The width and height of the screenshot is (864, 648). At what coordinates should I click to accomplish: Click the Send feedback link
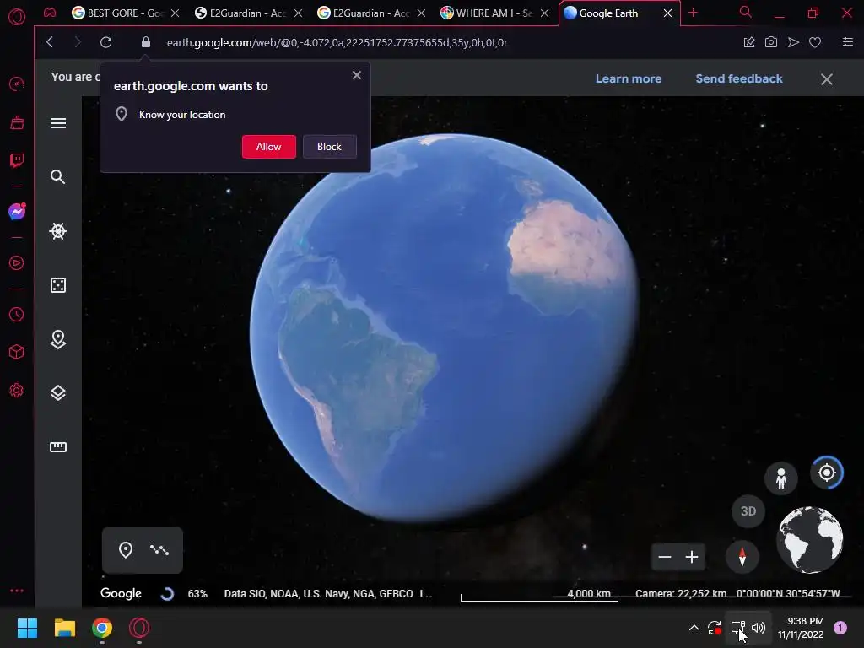pyautogui.click(x=739, y=78)
